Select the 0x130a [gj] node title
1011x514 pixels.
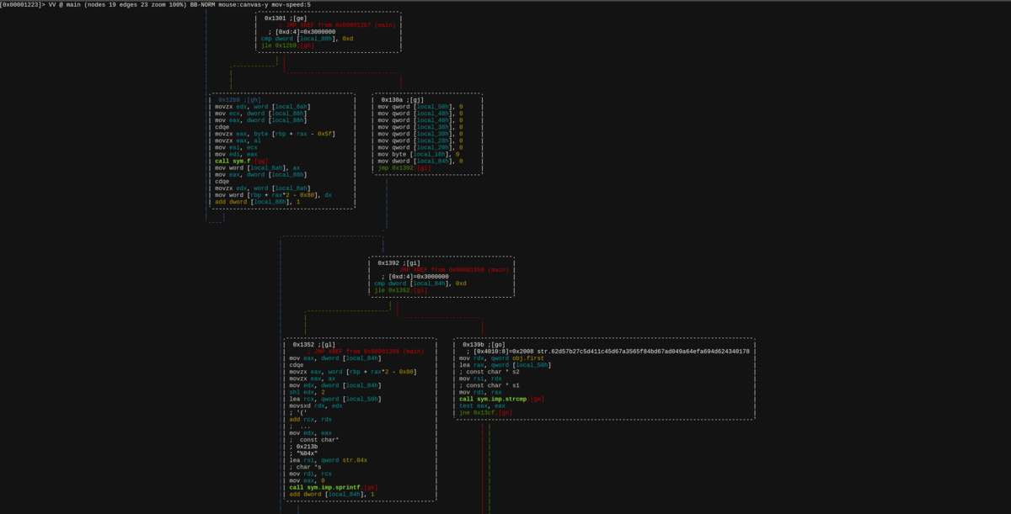pyautogui.click(x=403, y=99)
